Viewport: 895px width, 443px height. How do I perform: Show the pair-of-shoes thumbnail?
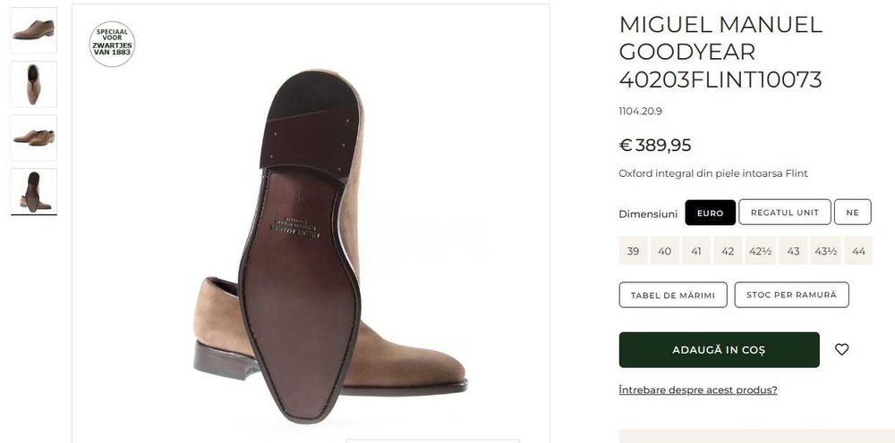(x=34, y=138)
